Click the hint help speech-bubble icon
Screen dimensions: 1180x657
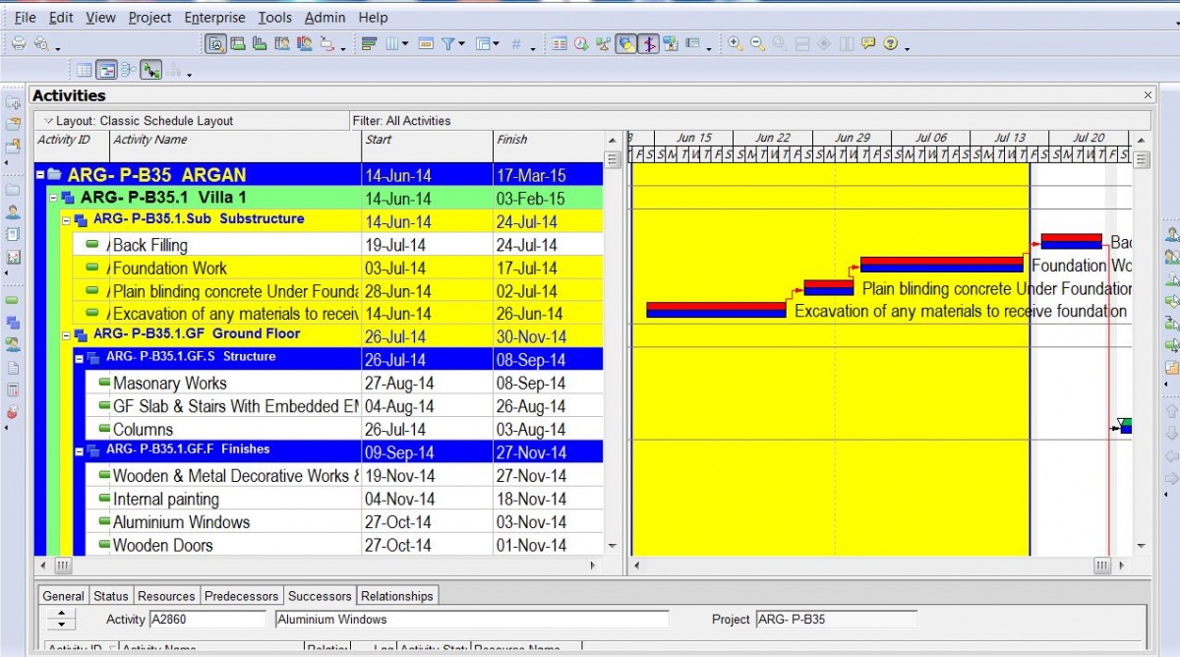[868, 43]
